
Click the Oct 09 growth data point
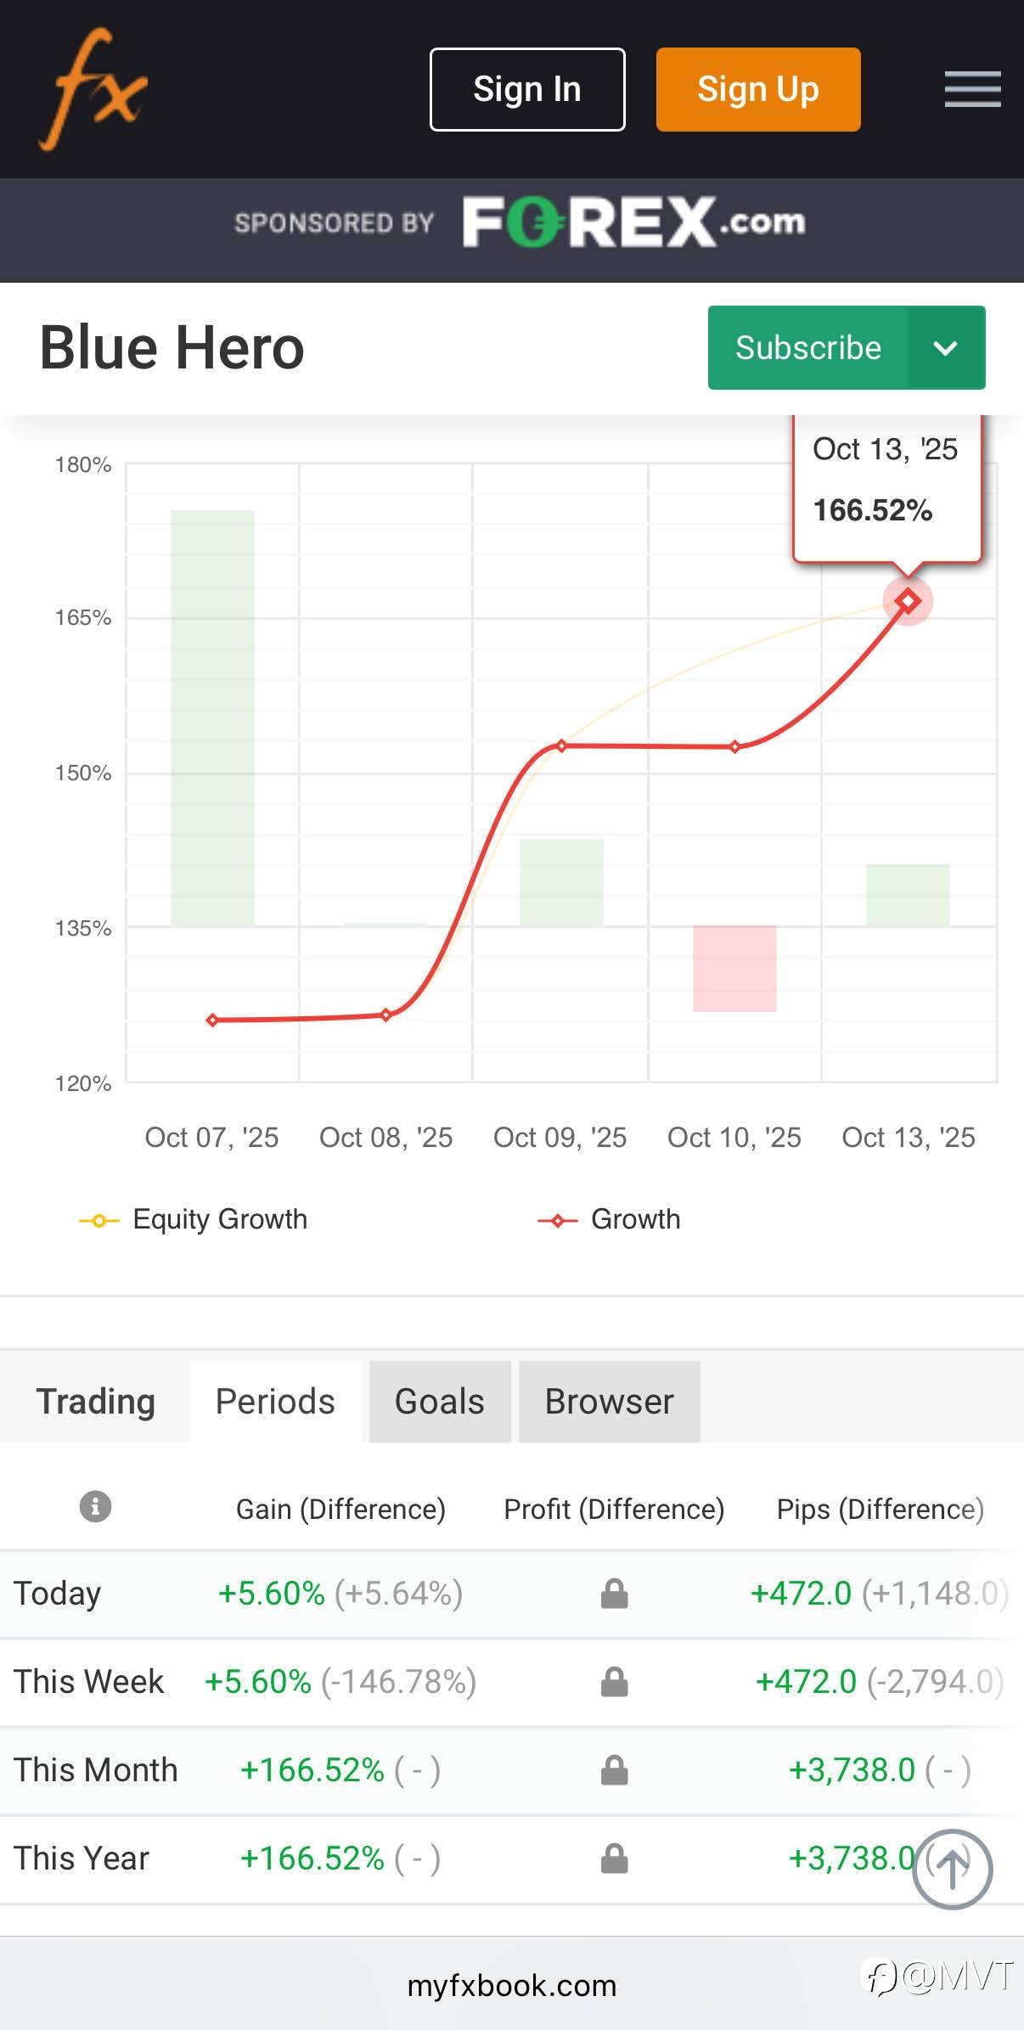click(x=561, y=745)
